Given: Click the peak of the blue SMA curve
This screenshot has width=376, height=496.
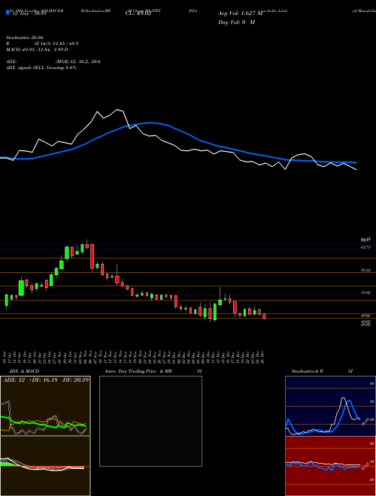Looking at the screenshot, I should click(x=150, y=122).
